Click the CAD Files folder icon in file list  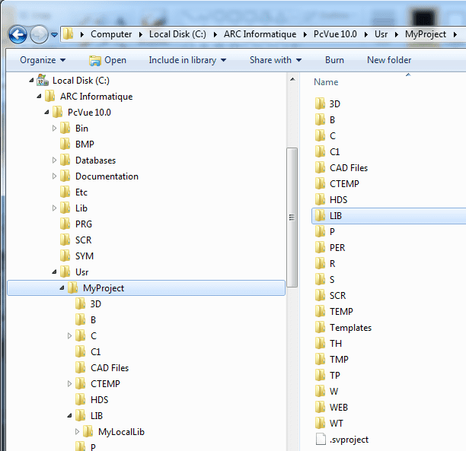click(x=320, y=168)
